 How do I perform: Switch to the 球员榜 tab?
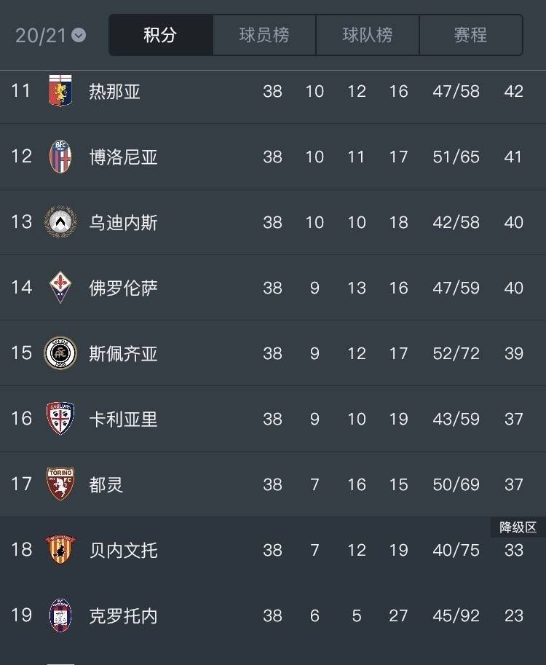[x=264, y=35]
